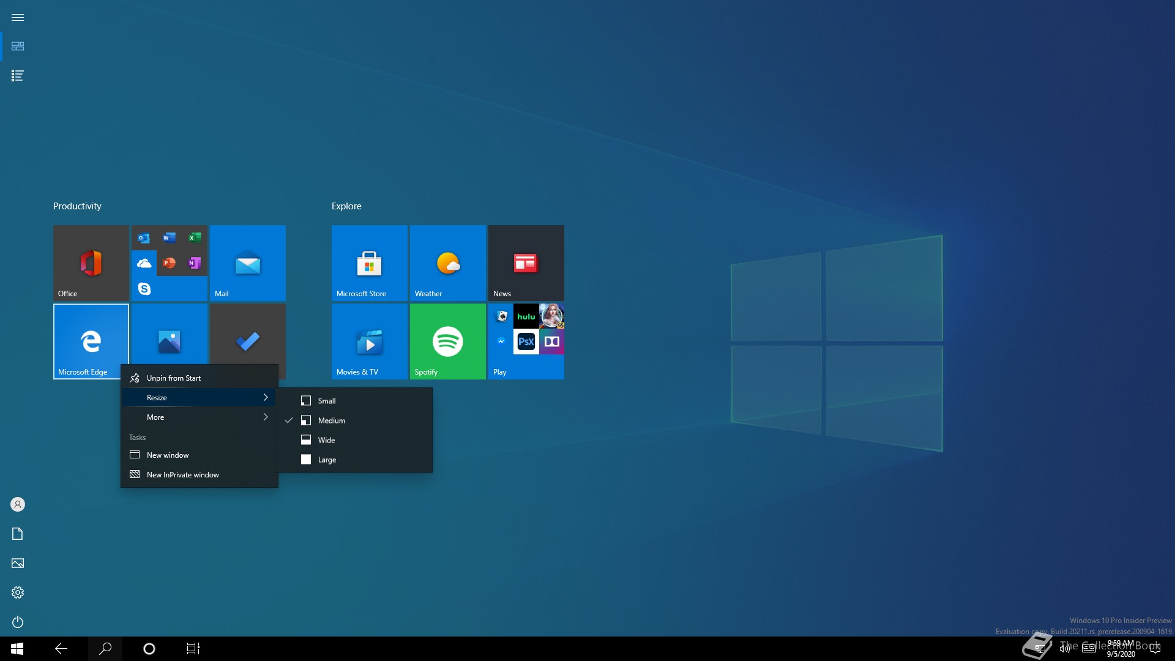Open Cortana from the taskbar
Viewport: 1175px width, 661px height.
coord(149,649)
